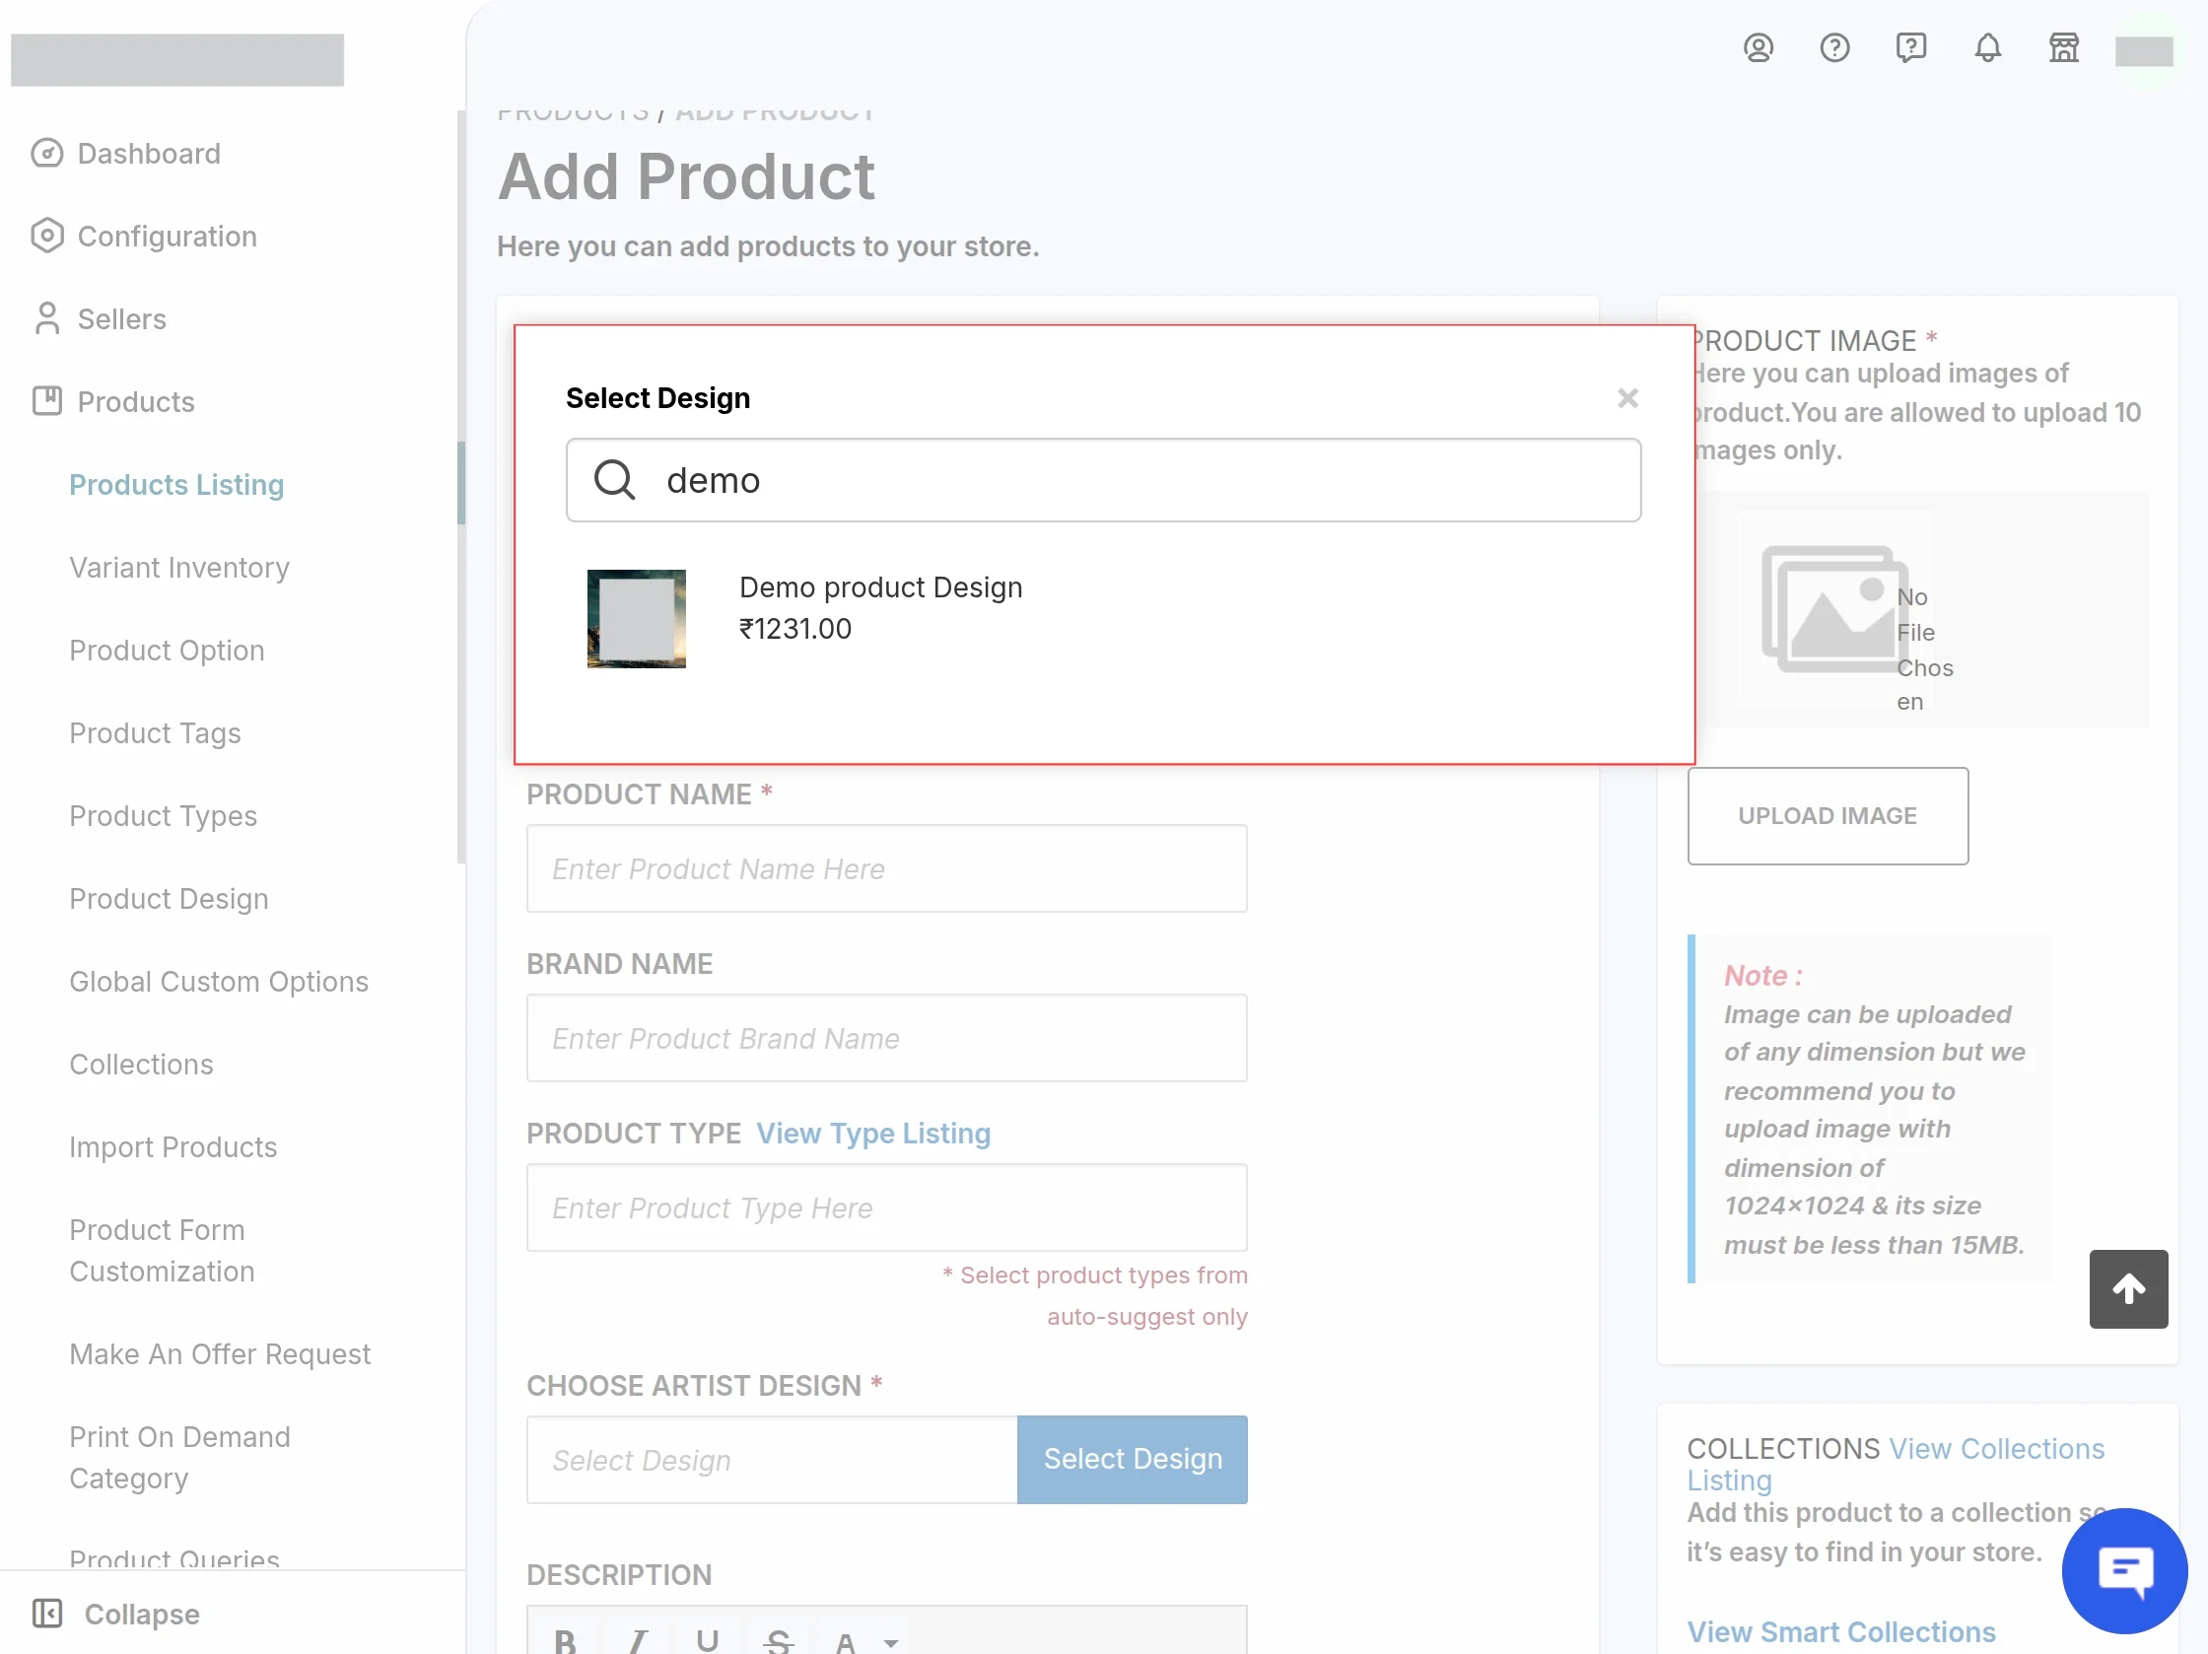Open Global Custom Options page
This screenshot has width=2208, height=1654.
tap(219, 981)
